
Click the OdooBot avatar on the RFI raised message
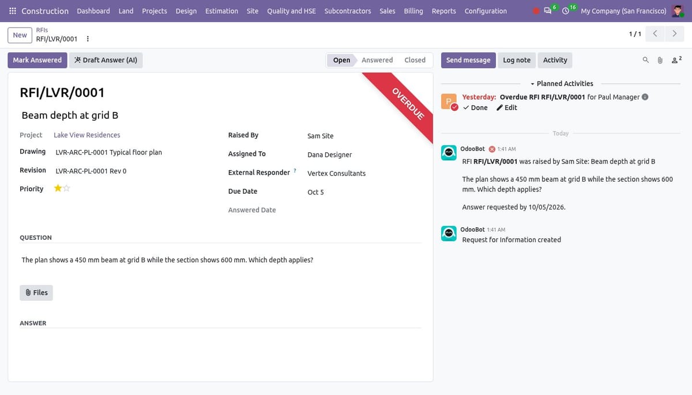(x=449, y=152)
